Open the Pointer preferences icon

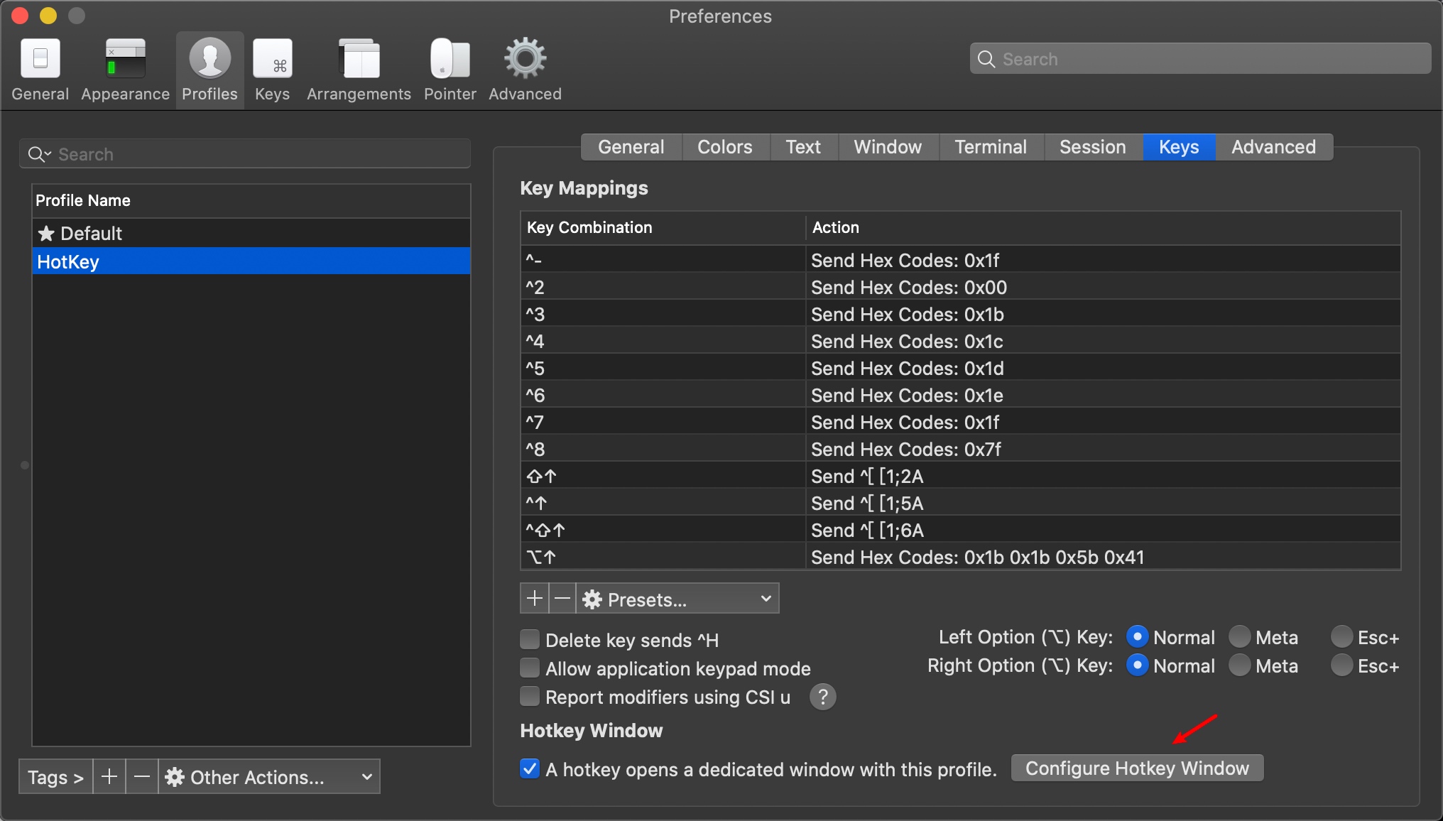tap(450, 59)
